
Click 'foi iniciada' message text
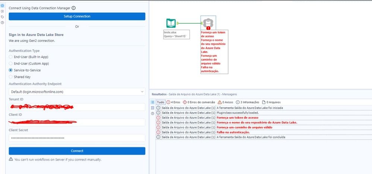(x=250, y=108)
